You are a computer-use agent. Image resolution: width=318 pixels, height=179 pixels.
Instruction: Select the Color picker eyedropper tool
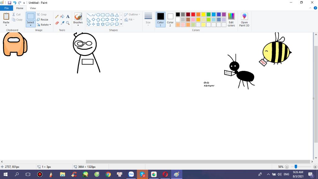[62, 23]
